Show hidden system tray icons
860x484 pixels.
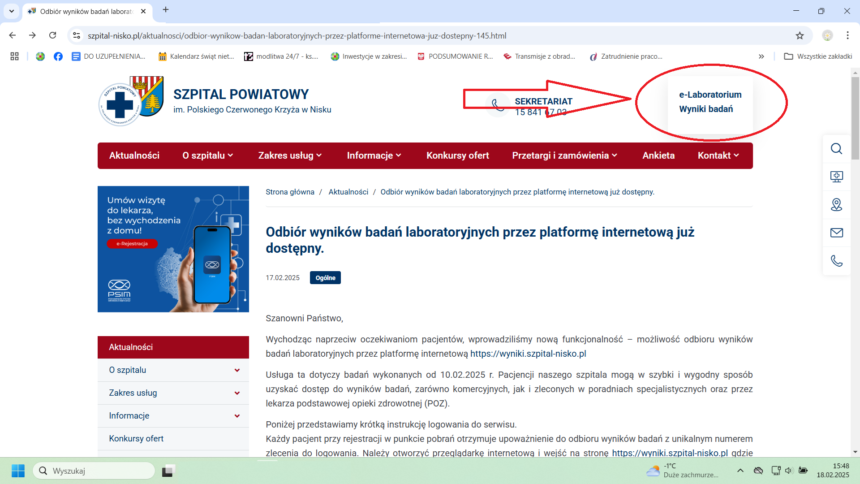(740, 471)
